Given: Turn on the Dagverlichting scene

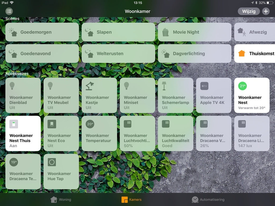Looking at the screenshot, I should [195, 53].
